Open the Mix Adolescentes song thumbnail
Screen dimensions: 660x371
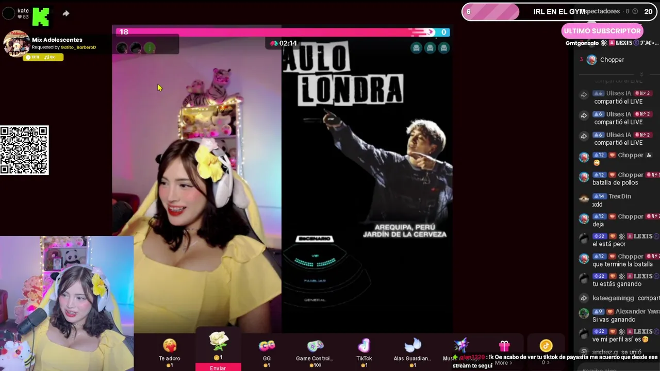(x=16, y=43)
